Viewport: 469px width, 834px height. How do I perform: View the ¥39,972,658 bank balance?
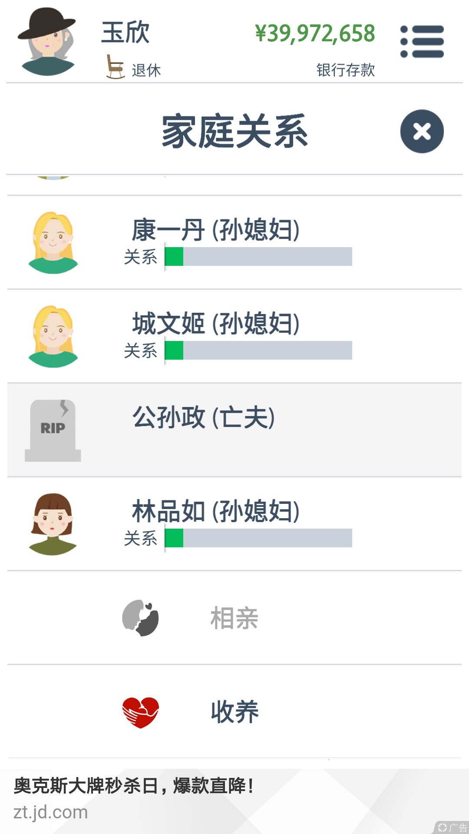tap(315, 33)
